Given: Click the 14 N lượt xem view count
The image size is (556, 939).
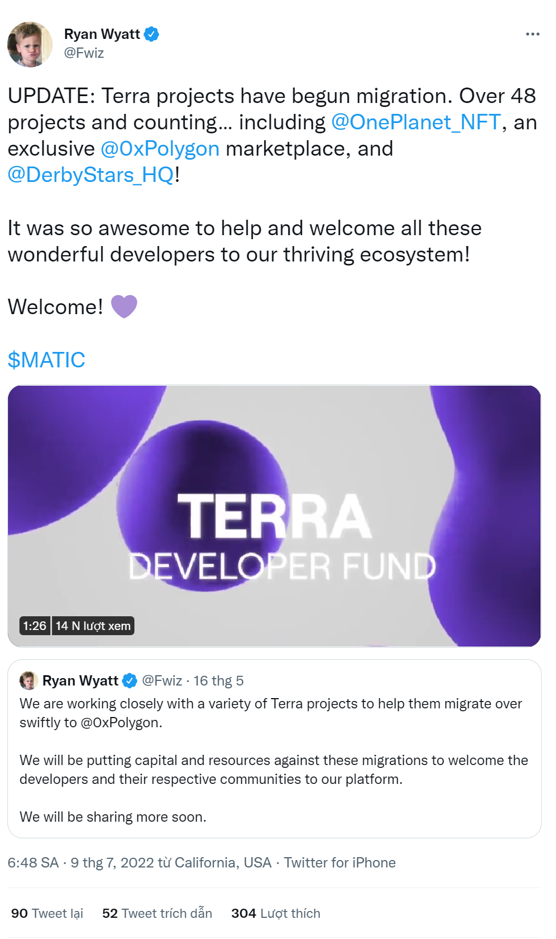Looking at the screenshot, I should pyautogui.click(x=93, y=626).
